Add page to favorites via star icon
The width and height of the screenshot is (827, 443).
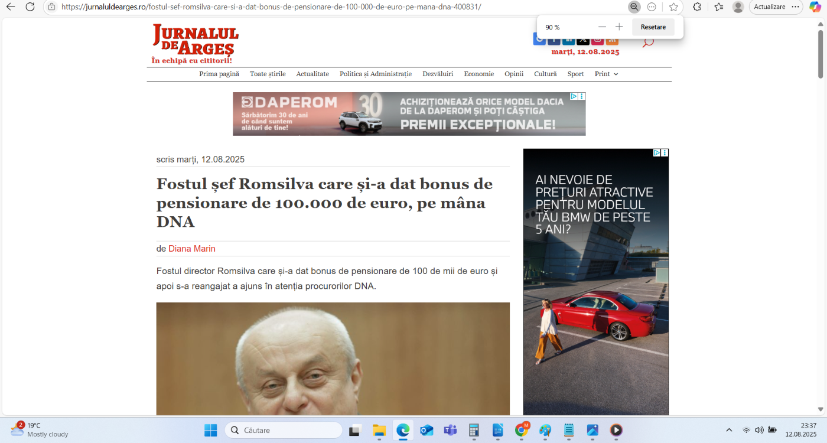click(x=673, y=7)
